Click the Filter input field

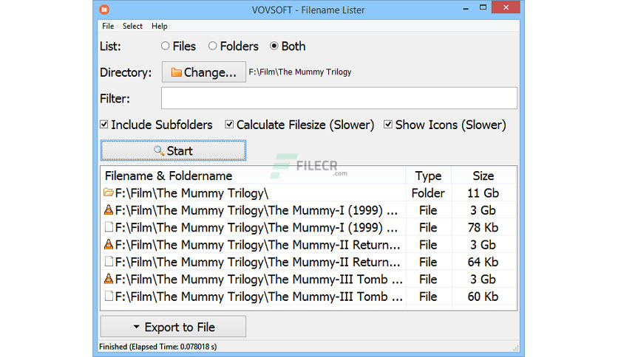[339, 98]
